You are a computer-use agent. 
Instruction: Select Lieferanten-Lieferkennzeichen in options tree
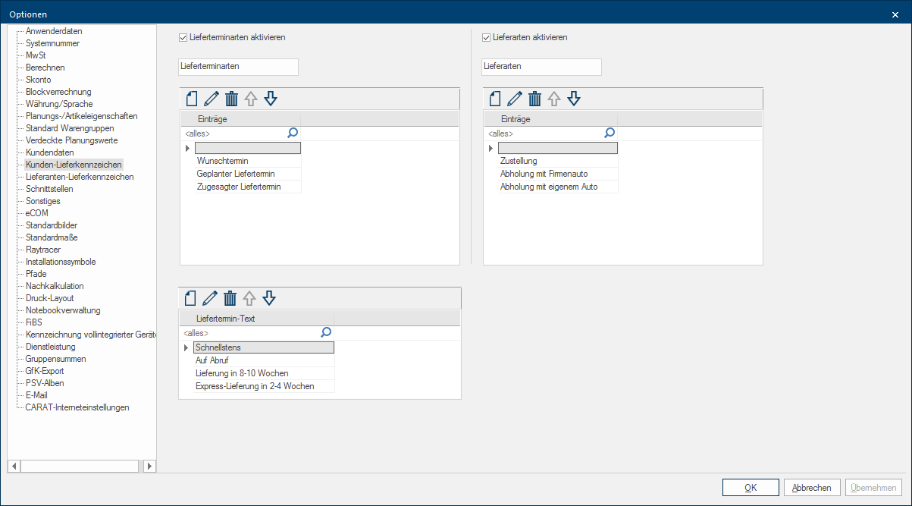coord(80,177)
